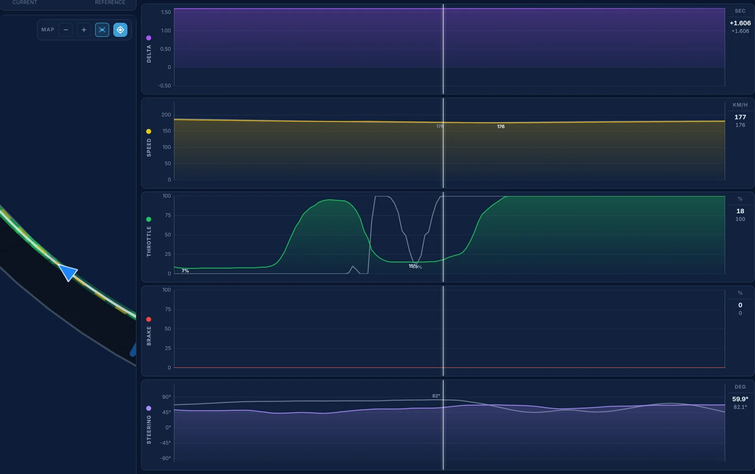The width and height of the screenshot is (755, 474).
Task: Click the 82° steering marker label
Action: (436, 396)
